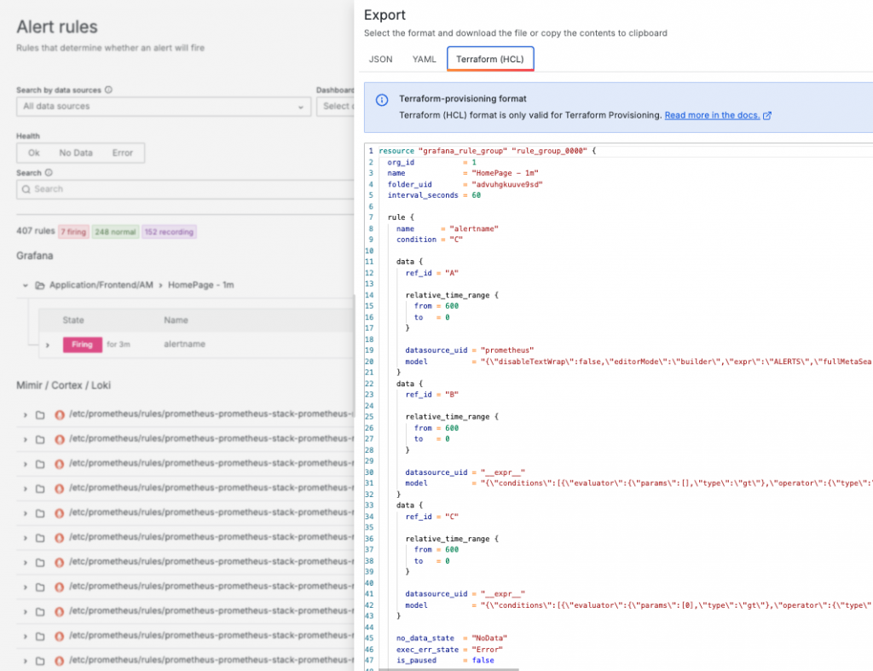Viewport: 873px width, 671px height.
Task: Click the info icon in the Terraform-provisioning banner
Action: (x=382, y=100)
